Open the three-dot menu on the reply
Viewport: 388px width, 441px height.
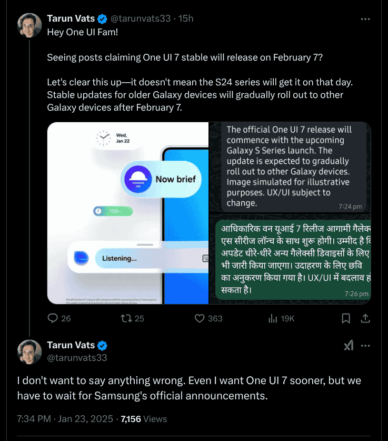click(x=366, y=345)
